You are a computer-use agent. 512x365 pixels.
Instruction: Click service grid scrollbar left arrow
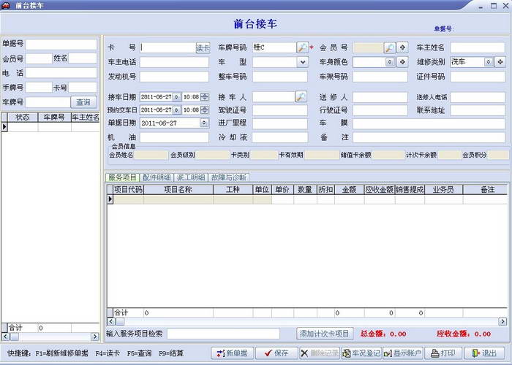point(111,322)
